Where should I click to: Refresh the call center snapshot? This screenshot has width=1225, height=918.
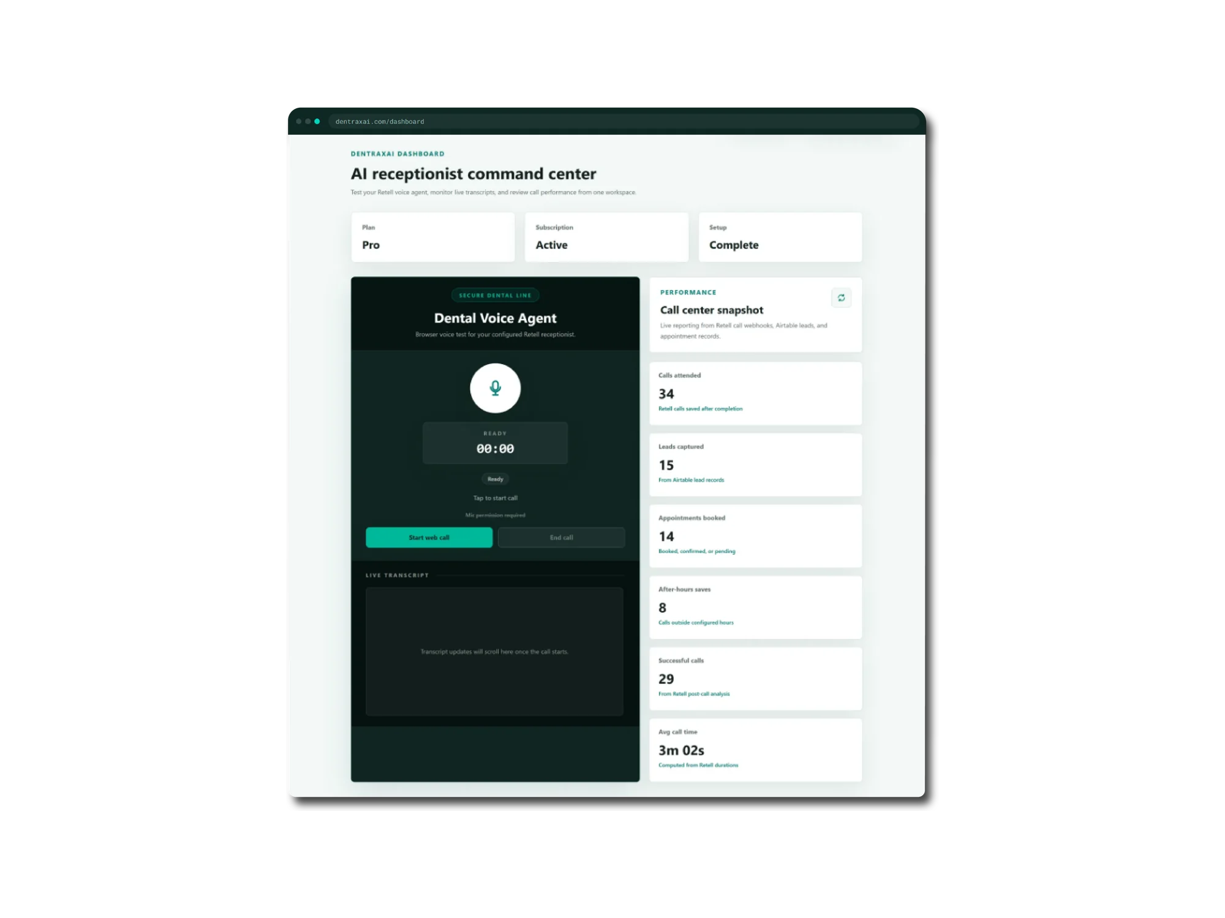coord(841,297)
